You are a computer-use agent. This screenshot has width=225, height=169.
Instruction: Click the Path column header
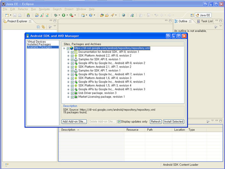158,130
